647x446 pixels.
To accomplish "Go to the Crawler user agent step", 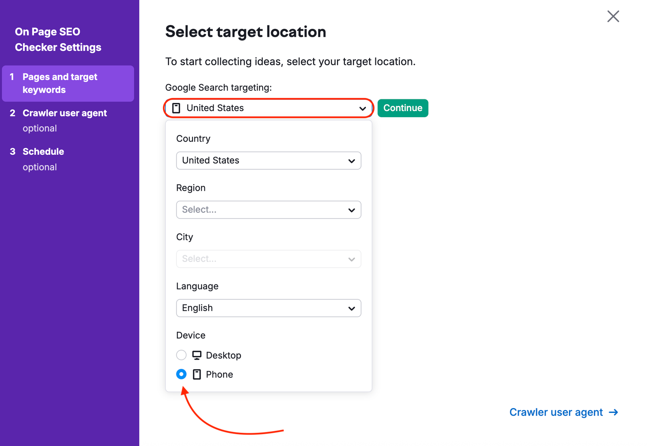I will tap(64, 113).
